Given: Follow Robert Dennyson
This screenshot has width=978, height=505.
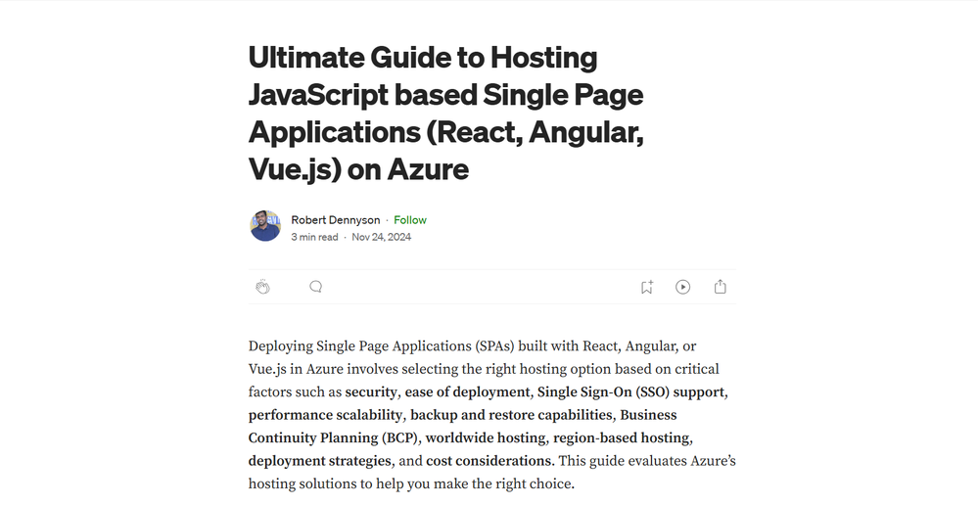Looking at the screenshot, I should (x=410, y=220).
